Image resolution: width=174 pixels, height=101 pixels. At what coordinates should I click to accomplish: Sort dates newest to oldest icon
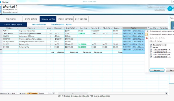click(147, 34)
